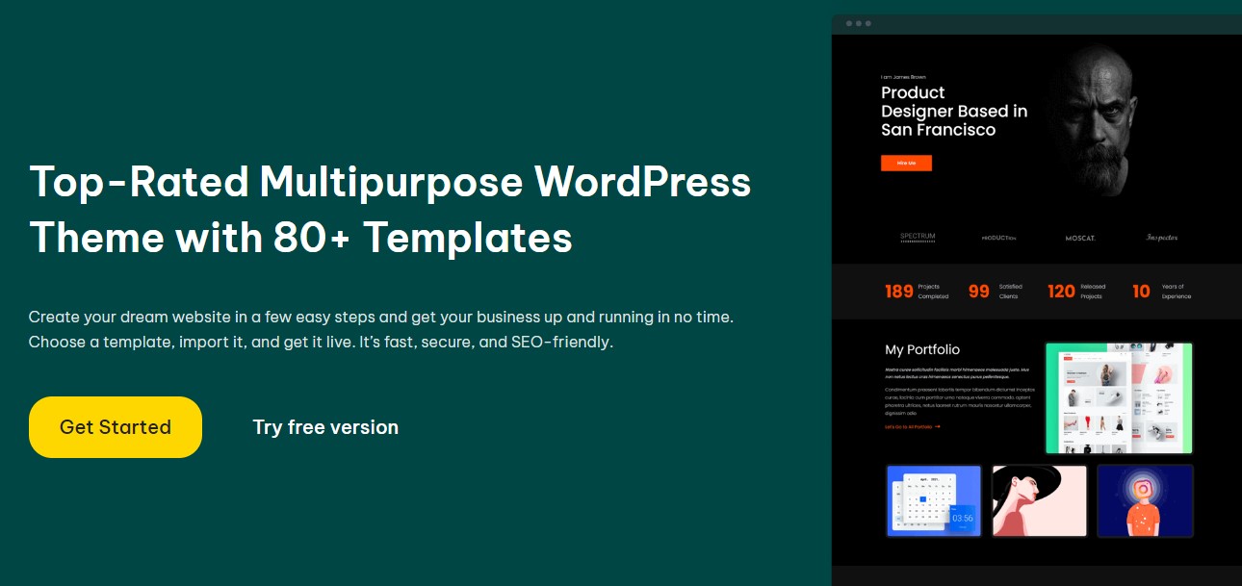The height and width of the screenshot is (586, 1242).
Task: Click the Create your dream website paragraph
Action: pyautogui.click(x=382, y=329)
